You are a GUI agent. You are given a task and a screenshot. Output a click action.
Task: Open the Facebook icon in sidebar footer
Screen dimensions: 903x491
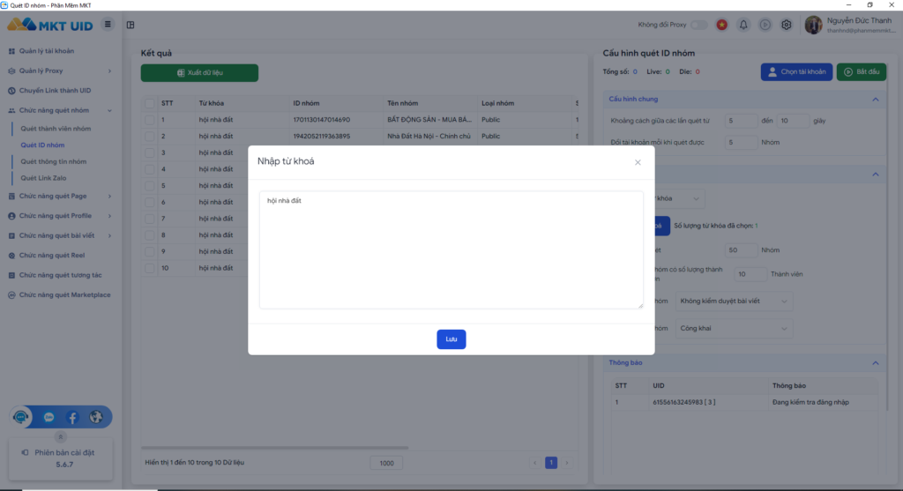pyautogui.click(x=72, y=417)
